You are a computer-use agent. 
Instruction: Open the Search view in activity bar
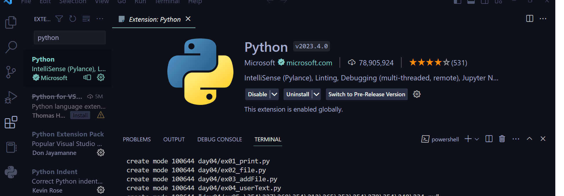pos(11,47)
